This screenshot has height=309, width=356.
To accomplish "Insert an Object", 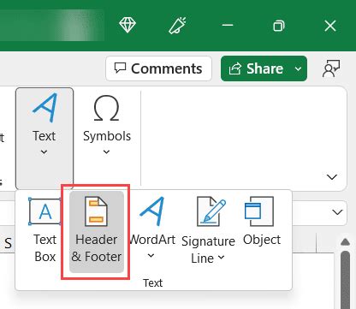I will pos(262,221).
